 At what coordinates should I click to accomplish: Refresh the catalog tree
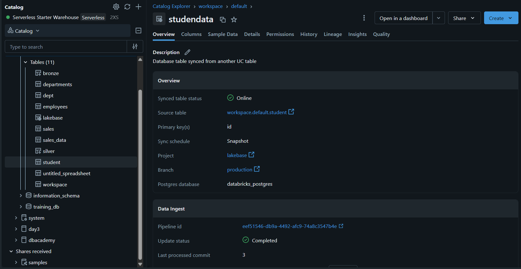(x=127, y=7)
